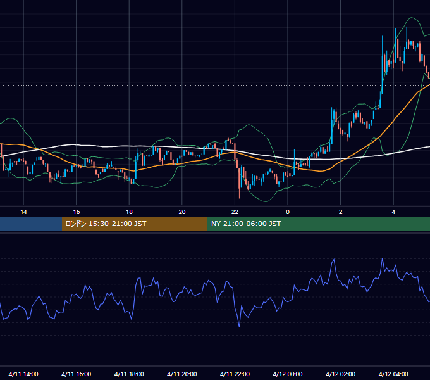Click the upper chart time label 2
Image resolution: width=430 pixels, height=380 pixels.
tap(341, 212)
